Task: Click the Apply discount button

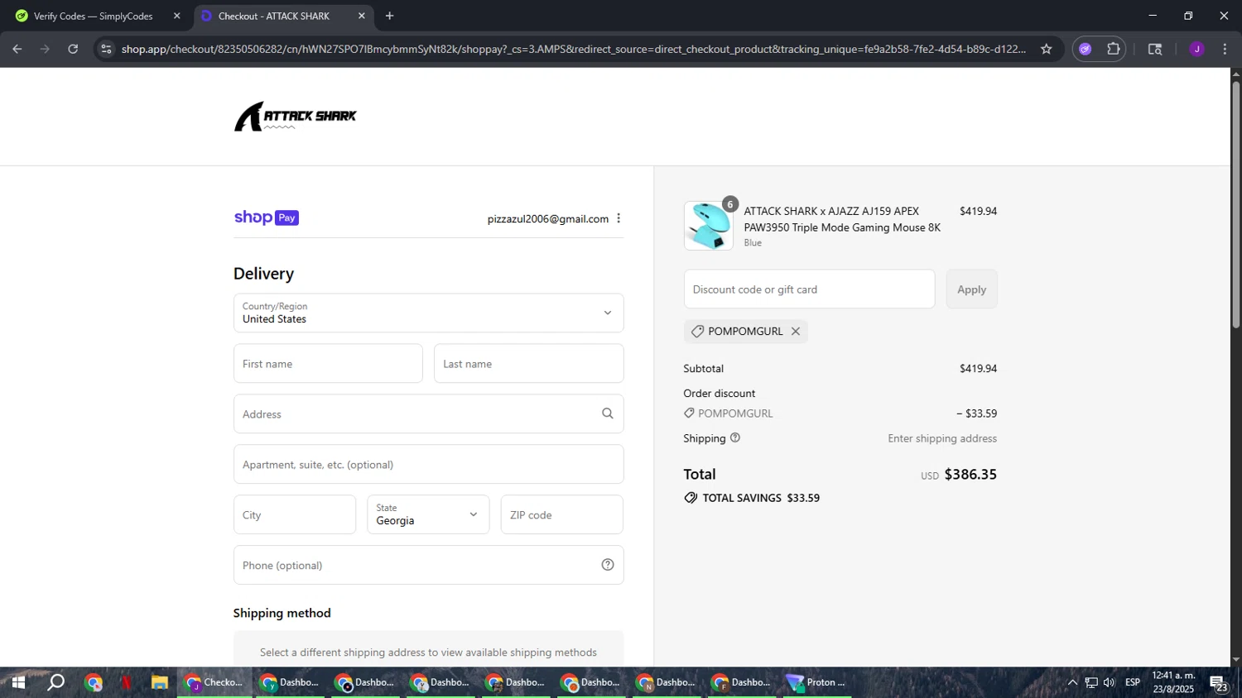Action: (x=972, y=289)
